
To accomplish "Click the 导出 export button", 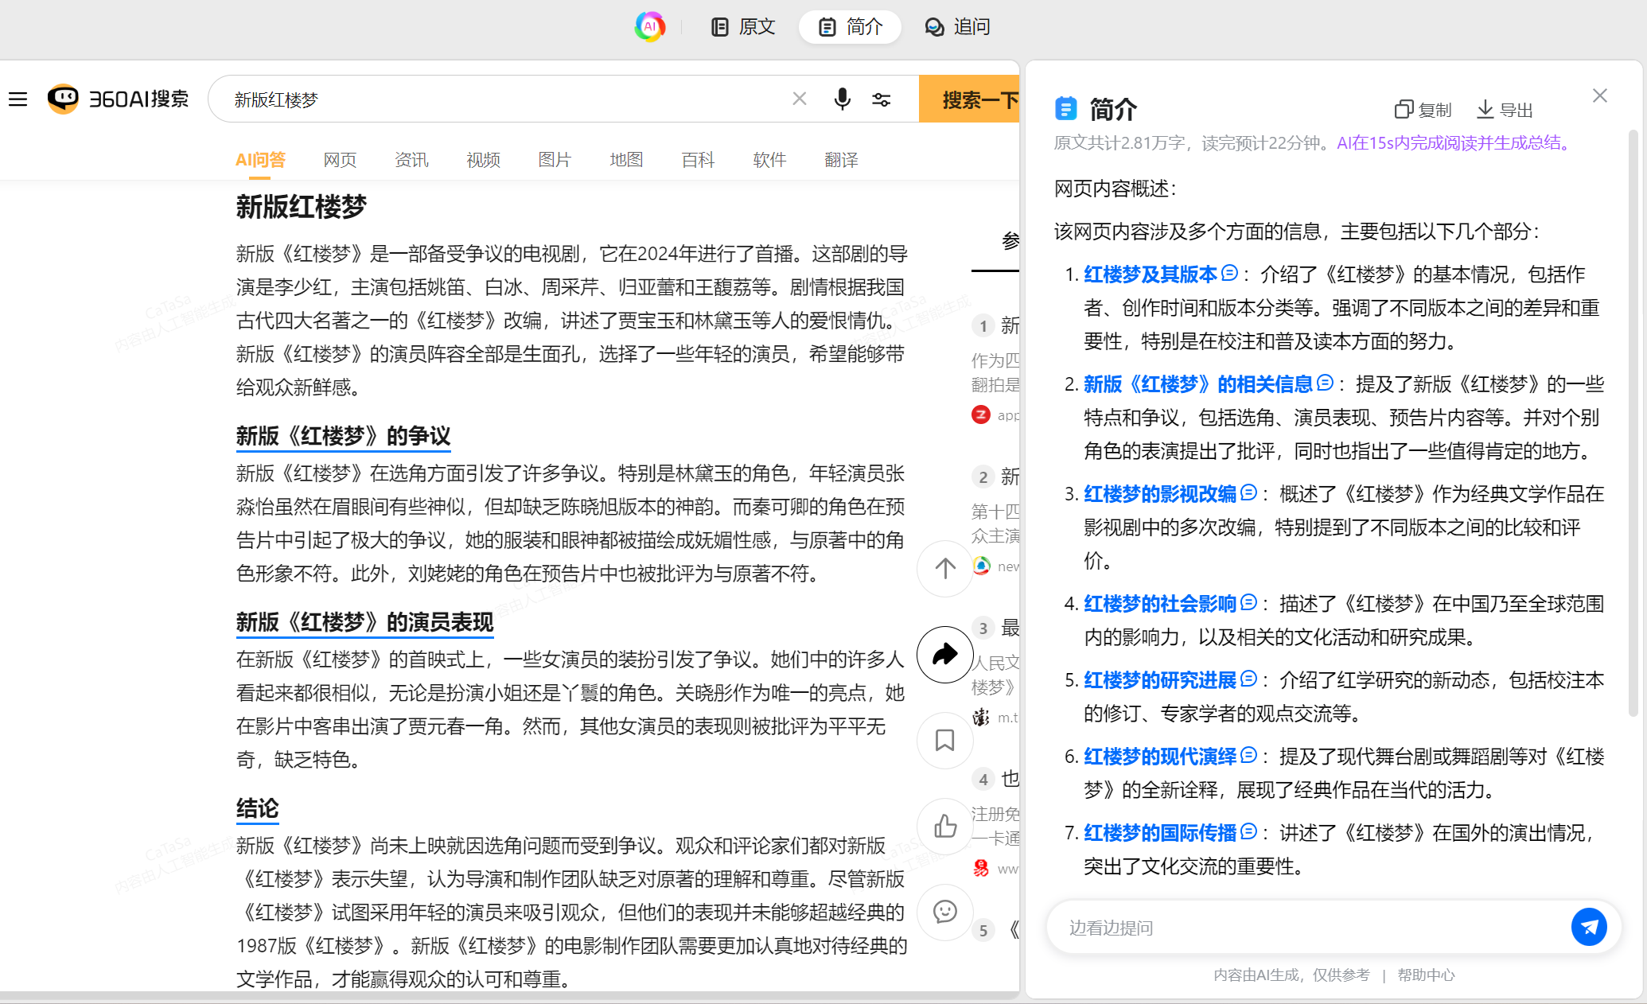I will [1505, 110].
